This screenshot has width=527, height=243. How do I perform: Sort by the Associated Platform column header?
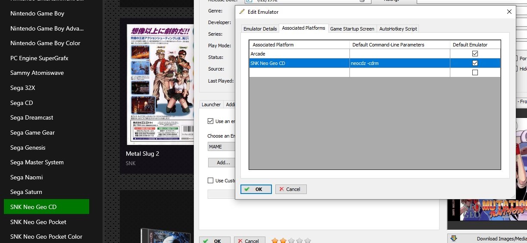coord(299,45)
